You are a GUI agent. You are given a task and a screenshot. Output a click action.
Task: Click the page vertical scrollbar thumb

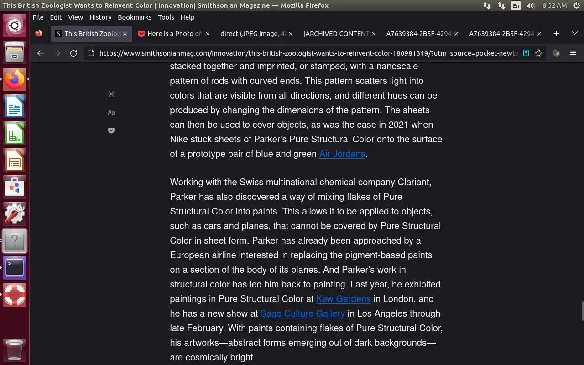click(582, 311)
